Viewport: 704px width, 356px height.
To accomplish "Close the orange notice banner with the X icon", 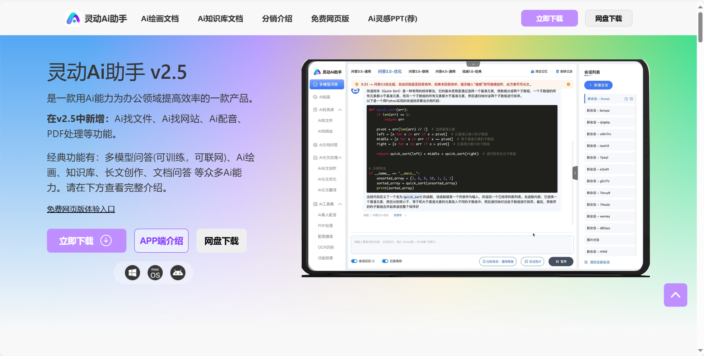I will click(x=568, y=84).
